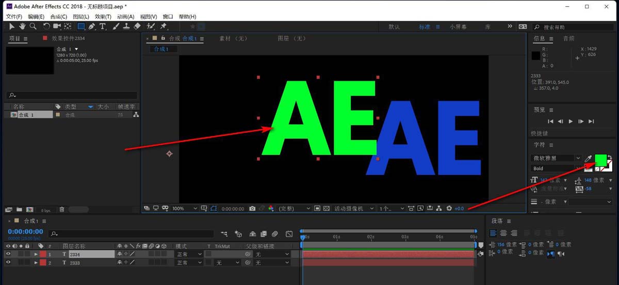Screen dimensions: 619x285
Task: Open the show channel RGB icon
Action: pos(271,208)
